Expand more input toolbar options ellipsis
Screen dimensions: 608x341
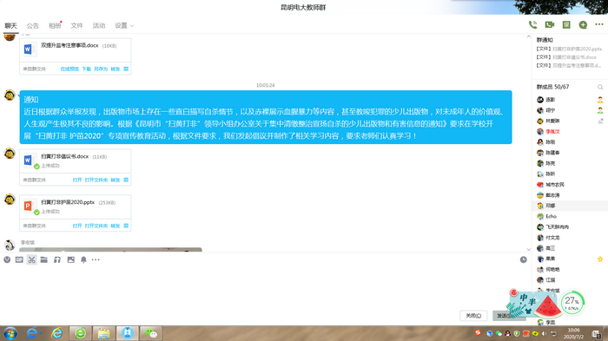pyautogui.click(x=96, y=259)
